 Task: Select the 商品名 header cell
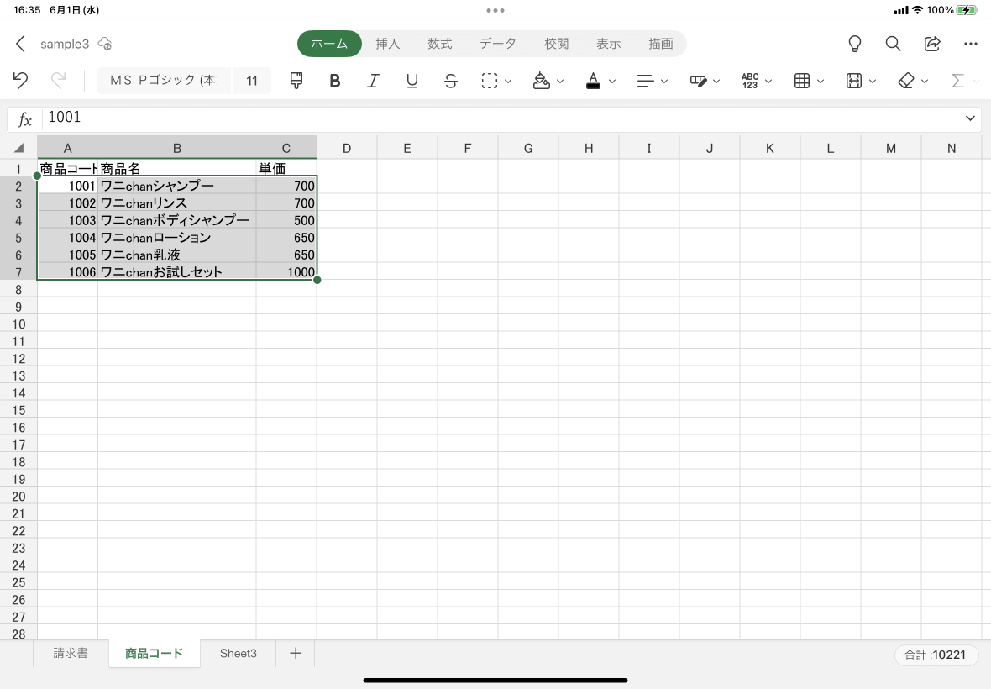click(177, 168)
